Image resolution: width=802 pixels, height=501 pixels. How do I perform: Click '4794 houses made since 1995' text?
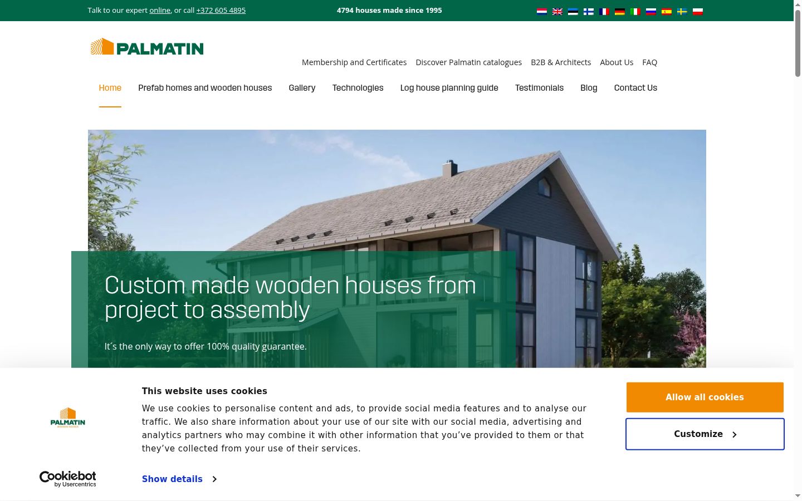tap(389, 10)
